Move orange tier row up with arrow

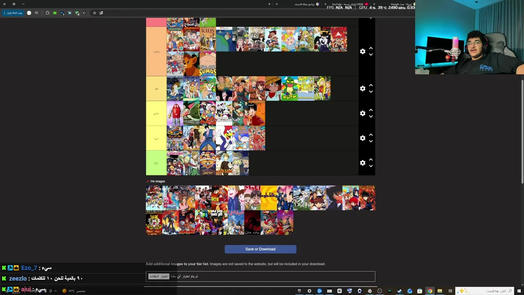point(371,48)
